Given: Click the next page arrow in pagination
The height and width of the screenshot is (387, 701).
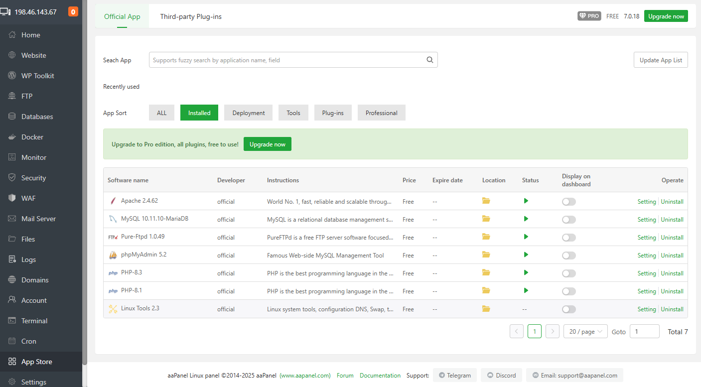Looking at the screenshot, I should 552,332.
